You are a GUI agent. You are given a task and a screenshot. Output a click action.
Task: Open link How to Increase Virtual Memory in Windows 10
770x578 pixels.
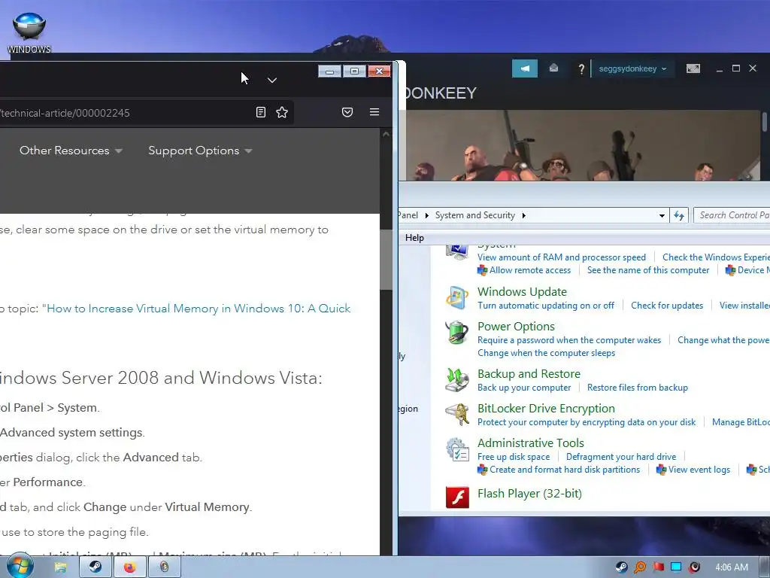(199, 308)
